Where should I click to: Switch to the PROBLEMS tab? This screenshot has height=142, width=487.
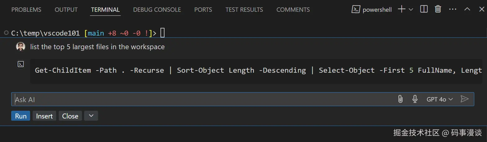[x=26, y=10]
